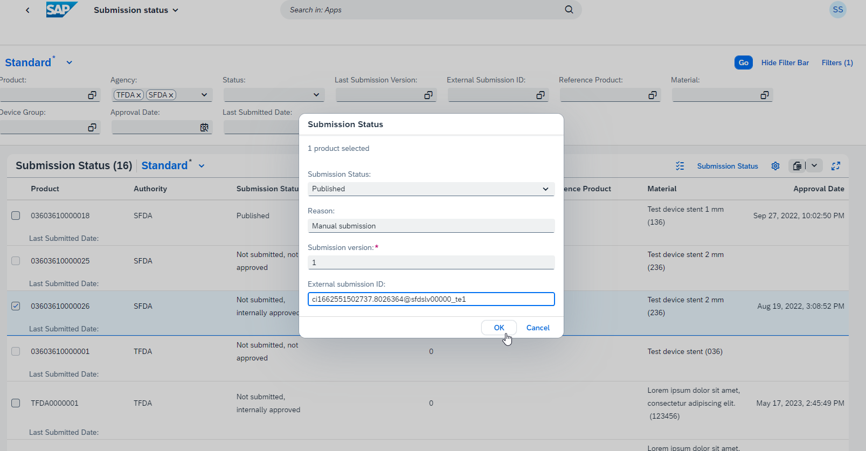Open value help for Last Submission Version
The width and height of the screenshot is (866, 451).
click(x=428, y=95)
